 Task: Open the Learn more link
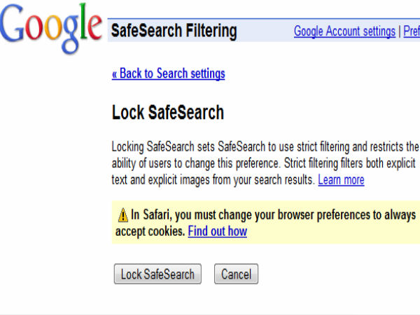click(341, 180)
